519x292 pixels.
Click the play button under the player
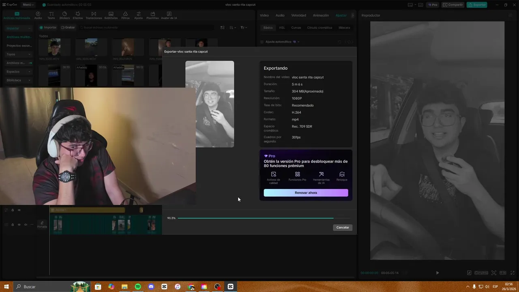(437, 273)
